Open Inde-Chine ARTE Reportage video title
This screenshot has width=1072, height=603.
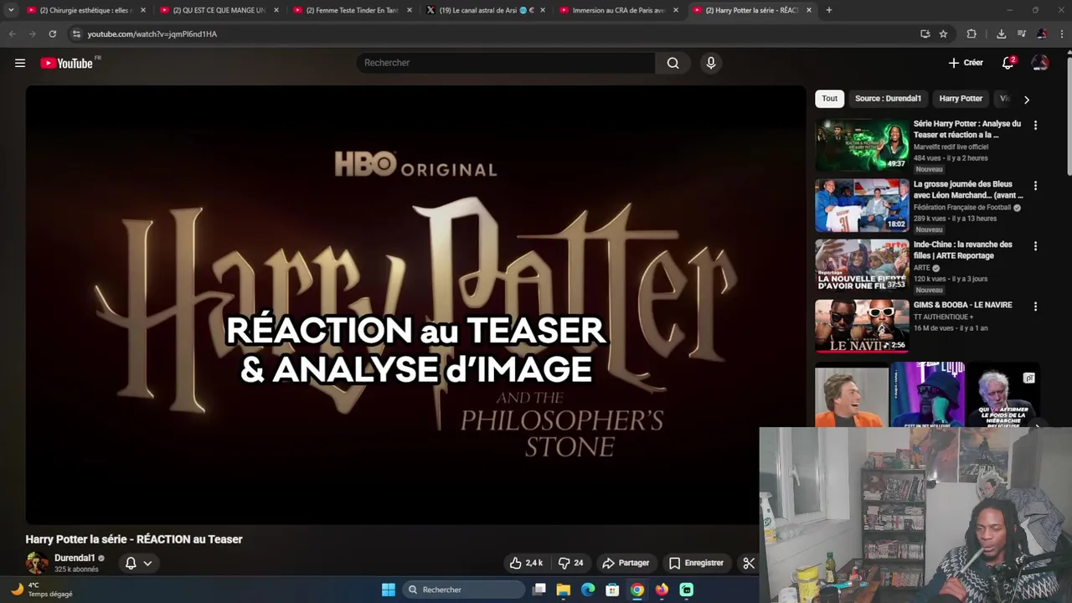(963, 250)
